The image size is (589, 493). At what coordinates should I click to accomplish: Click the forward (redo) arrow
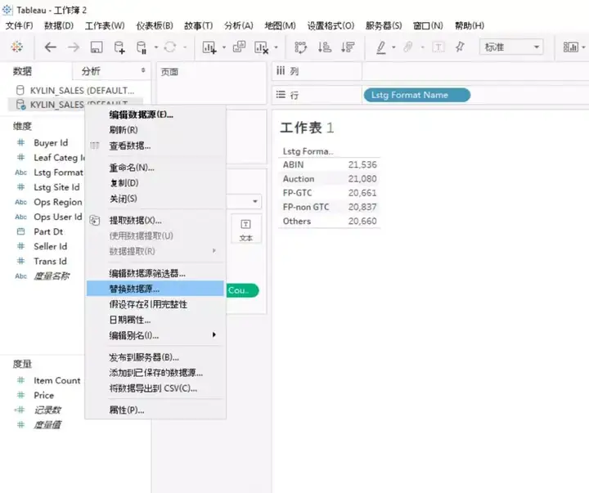click(74, 47)
